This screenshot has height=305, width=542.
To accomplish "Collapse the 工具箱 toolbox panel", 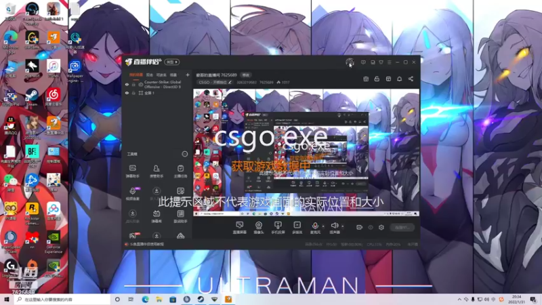I will point(184,154).
